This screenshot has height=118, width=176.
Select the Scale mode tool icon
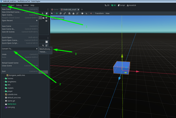[65, 13]
